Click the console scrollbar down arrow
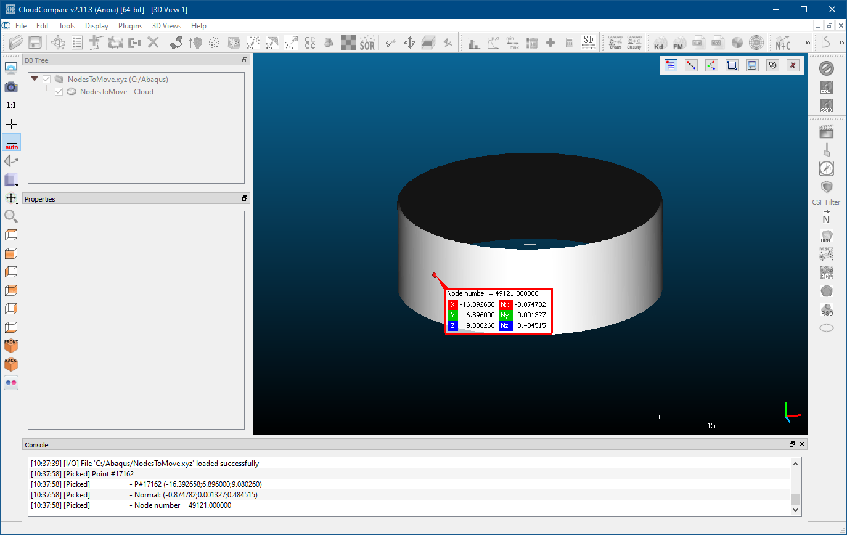 (x=795, y=510)
